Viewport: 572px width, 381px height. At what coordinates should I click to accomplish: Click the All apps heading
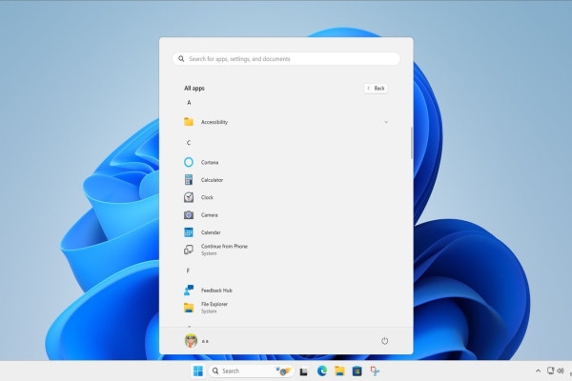(x=194, y=89)
